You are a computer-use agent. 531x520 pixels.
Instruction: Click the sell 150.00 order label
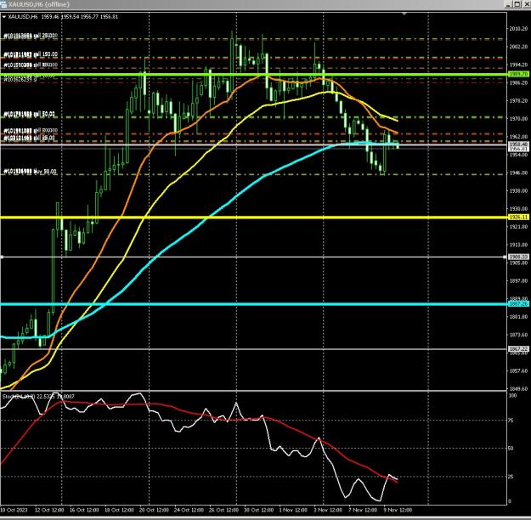(31, 54)
